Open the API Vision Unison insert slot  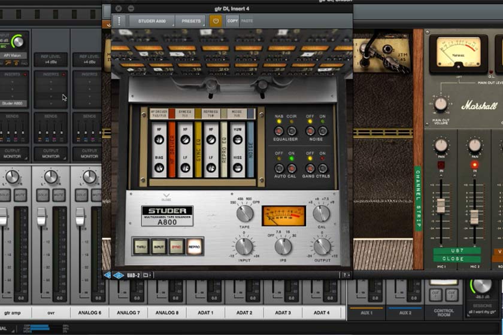[12, 56]
